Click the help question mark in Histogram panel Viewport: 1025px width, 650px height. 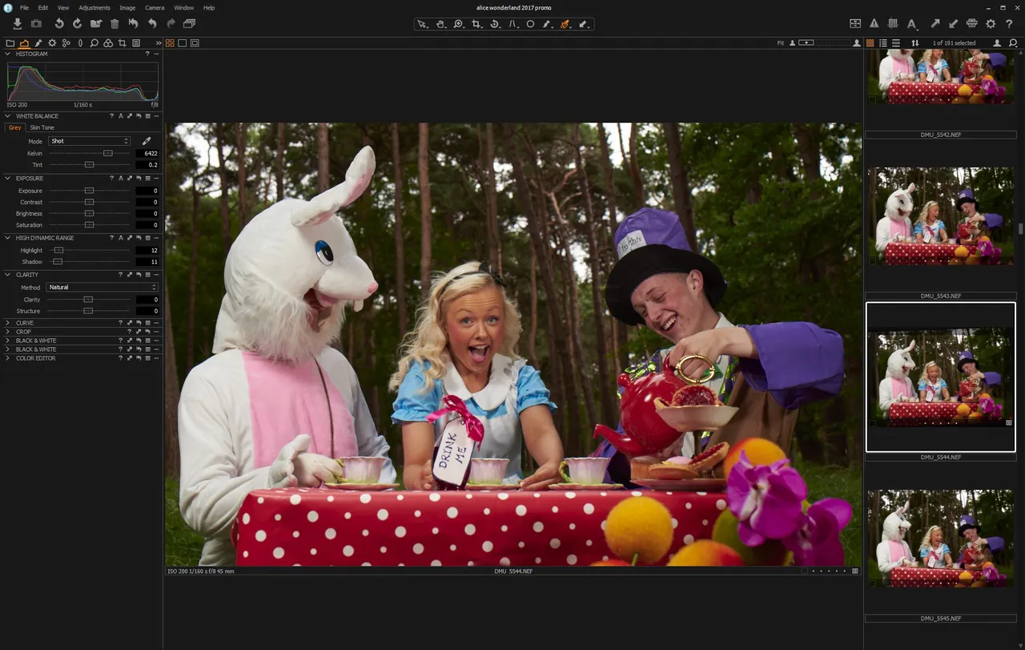click(147, 54)
